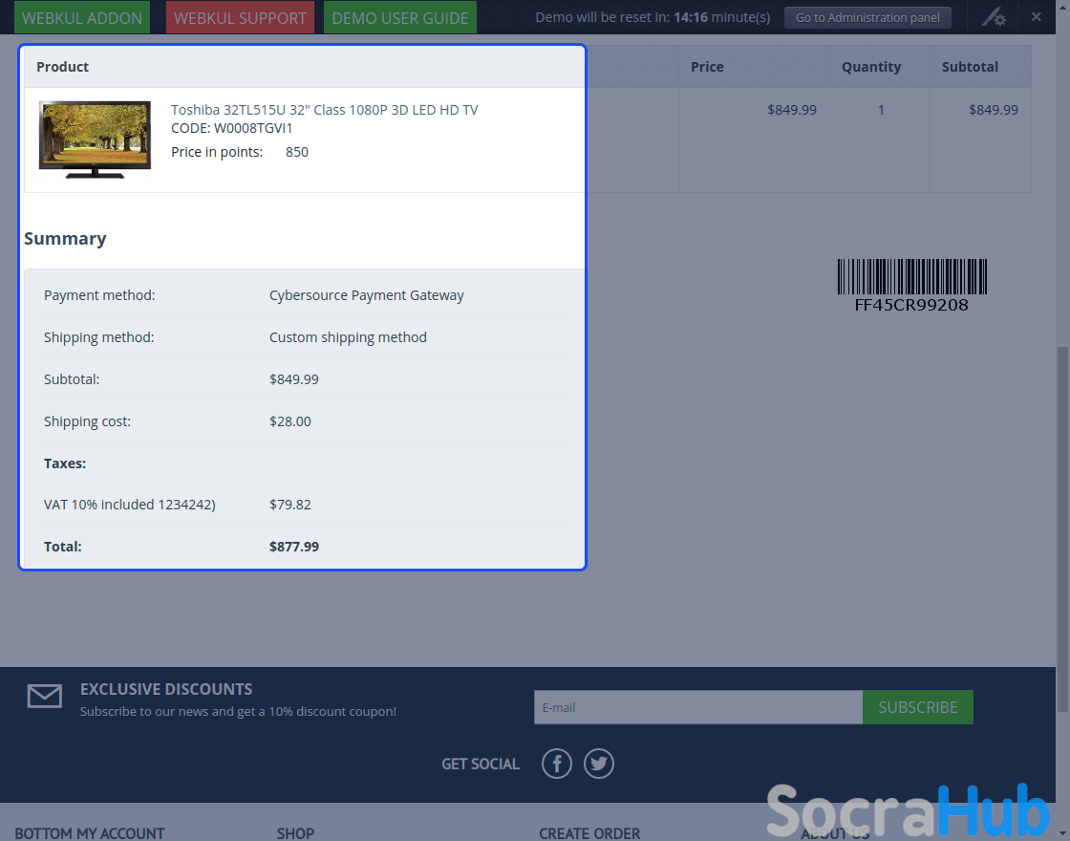Open the theme editor wrench-gear icon
Image resolution: width=1070 pixels, height=841 pixels.
pos(994,17)
